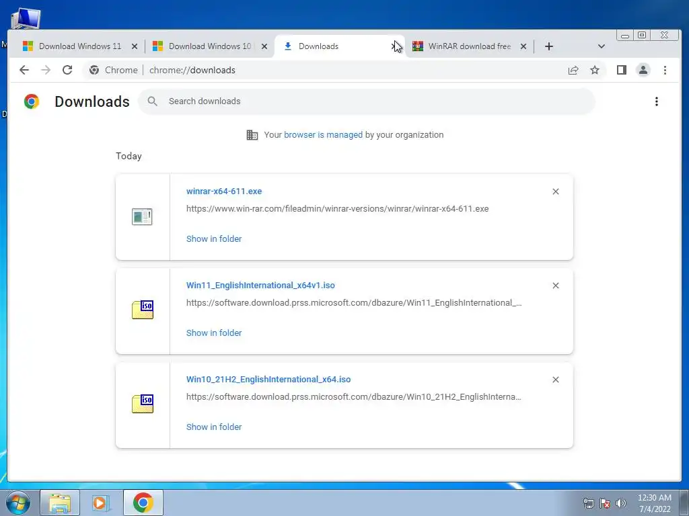Screen dimensions: 689x516
Task: Open the Computer desktop icon
Action: point(26,19)
